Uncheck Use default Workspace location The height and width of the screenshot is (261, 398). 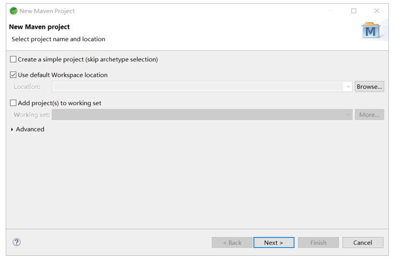pyautogui.click(x=13, y=75)
